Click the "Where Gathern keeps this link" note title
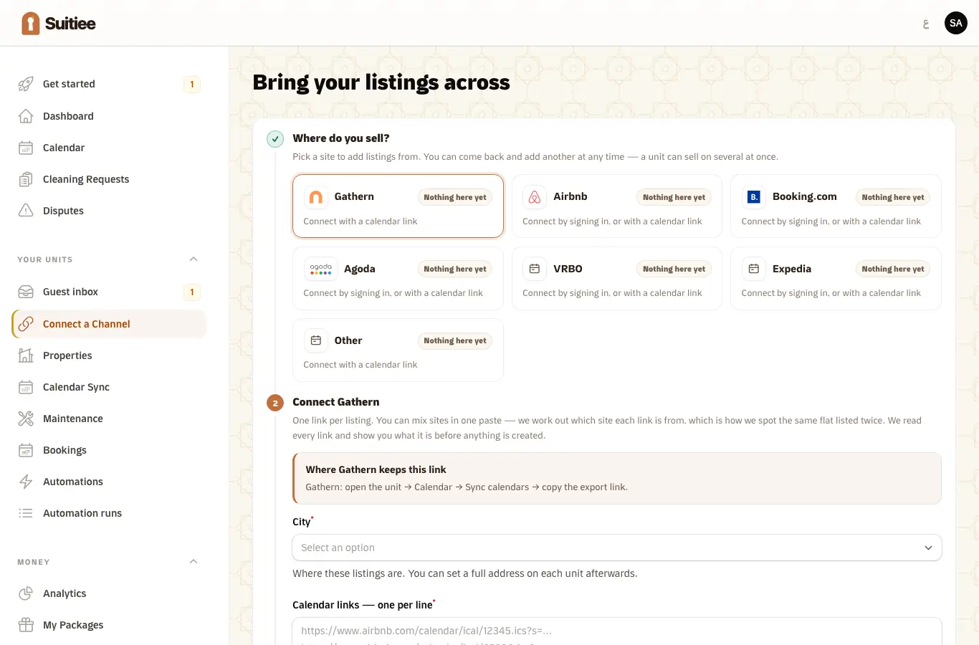The width and height of the screenshot is (979, 645). click(376, 469)
